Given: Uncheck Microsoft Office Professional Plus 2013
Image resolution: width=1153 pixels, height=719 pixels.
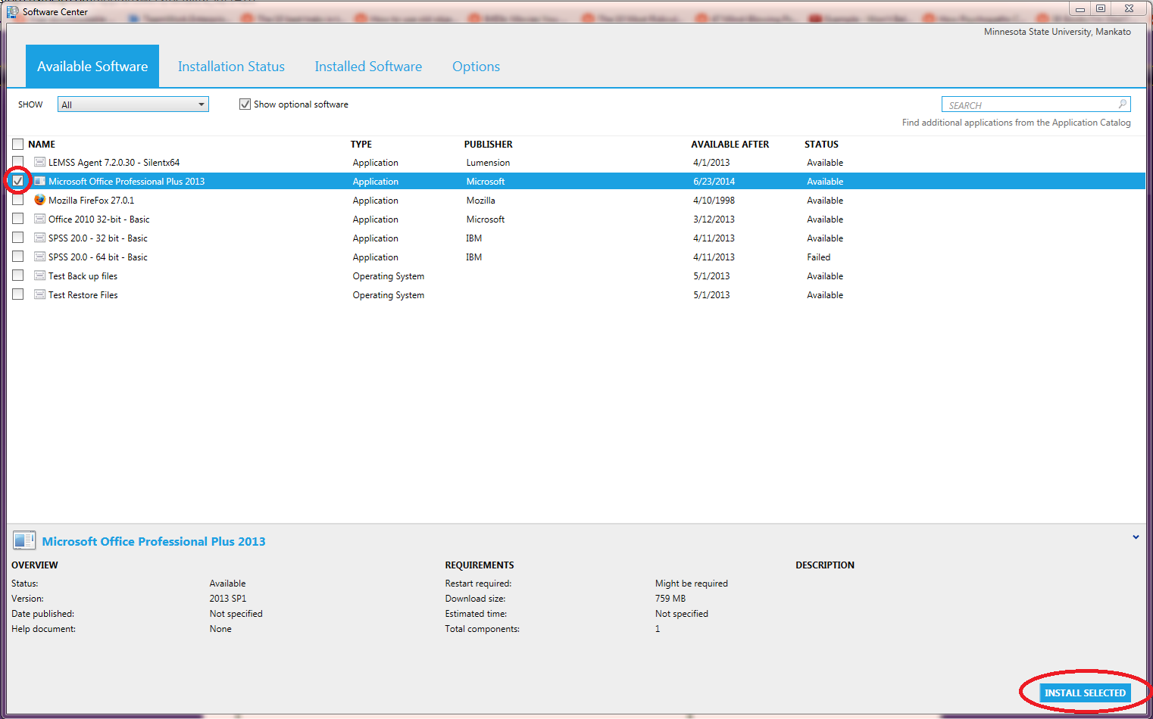Looking at the screenshot, I should [18, 181].
